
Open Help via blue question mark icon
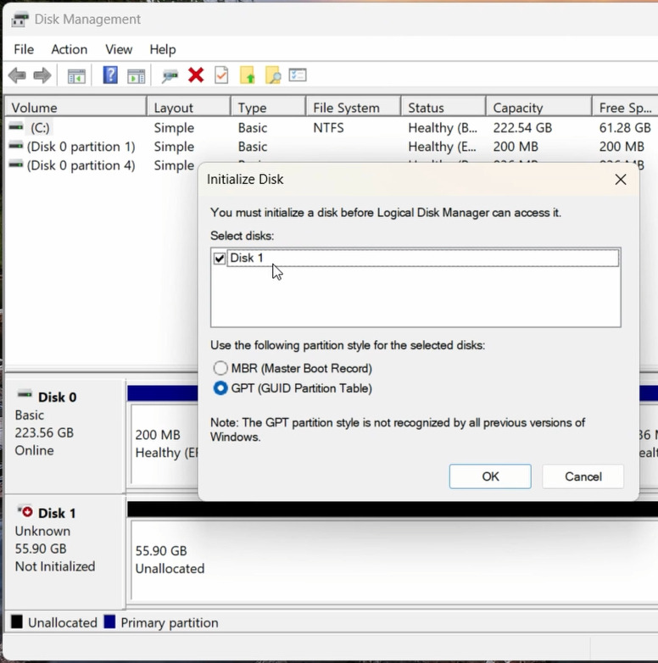click(110, 75)
